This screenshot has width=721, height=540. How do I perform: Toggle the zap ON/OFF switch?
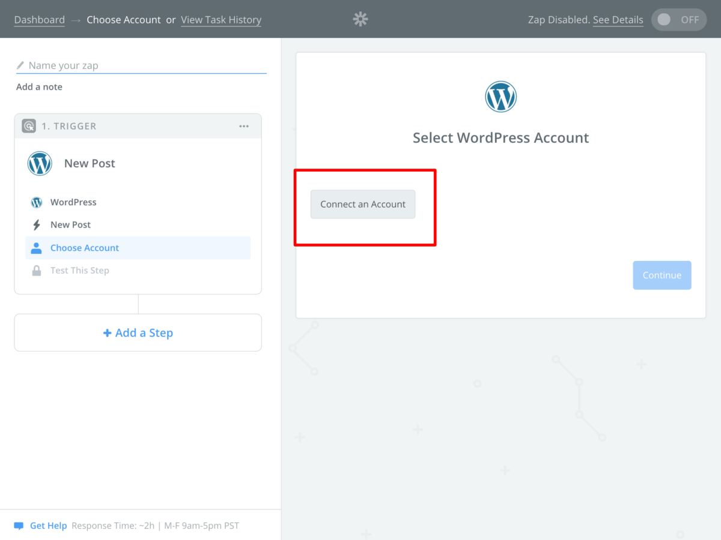[679, 19]
